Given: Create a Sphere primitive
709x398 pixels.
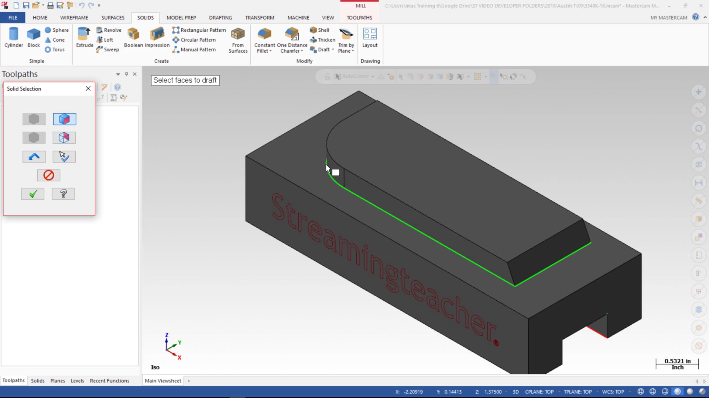Looking at the screenshot, I should pos(57,30).
